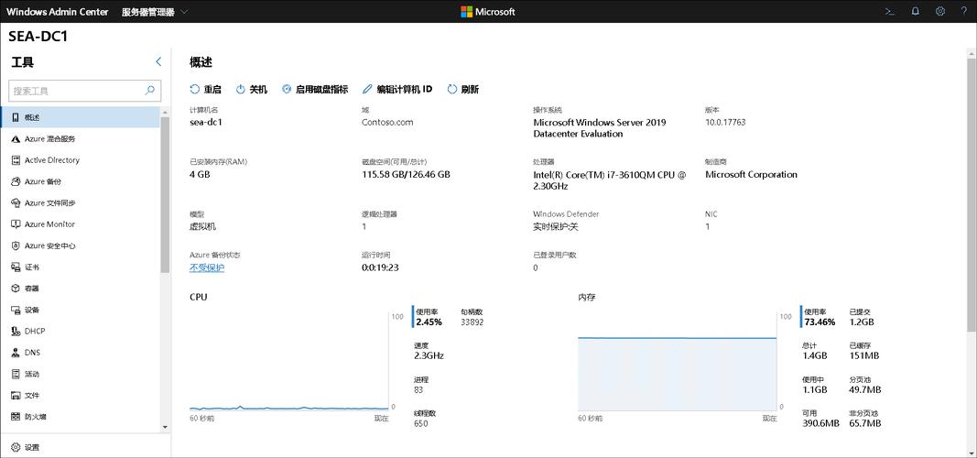
Task: Click the Windows Admin Center title
Action: (58, 11)
